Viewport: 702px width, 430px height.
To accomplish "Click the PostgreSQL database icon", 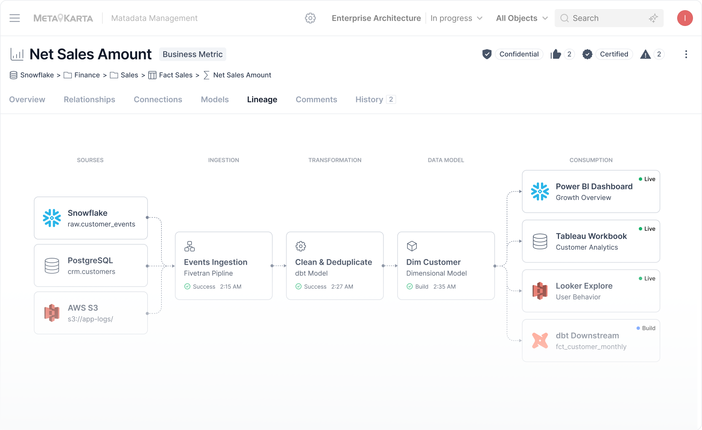I will (52, 265).
